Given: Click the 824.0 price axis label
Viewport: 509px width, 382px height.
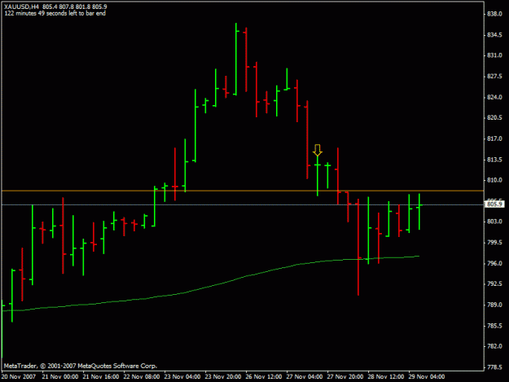Looking at the screenshot, I should tap(494, 97).
